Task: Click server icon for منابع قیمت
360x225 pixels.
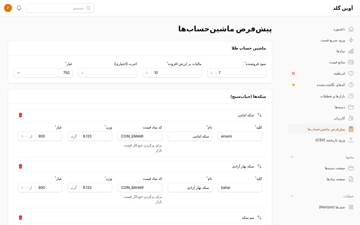Action: pyautogui.click(x=351, y=62)
